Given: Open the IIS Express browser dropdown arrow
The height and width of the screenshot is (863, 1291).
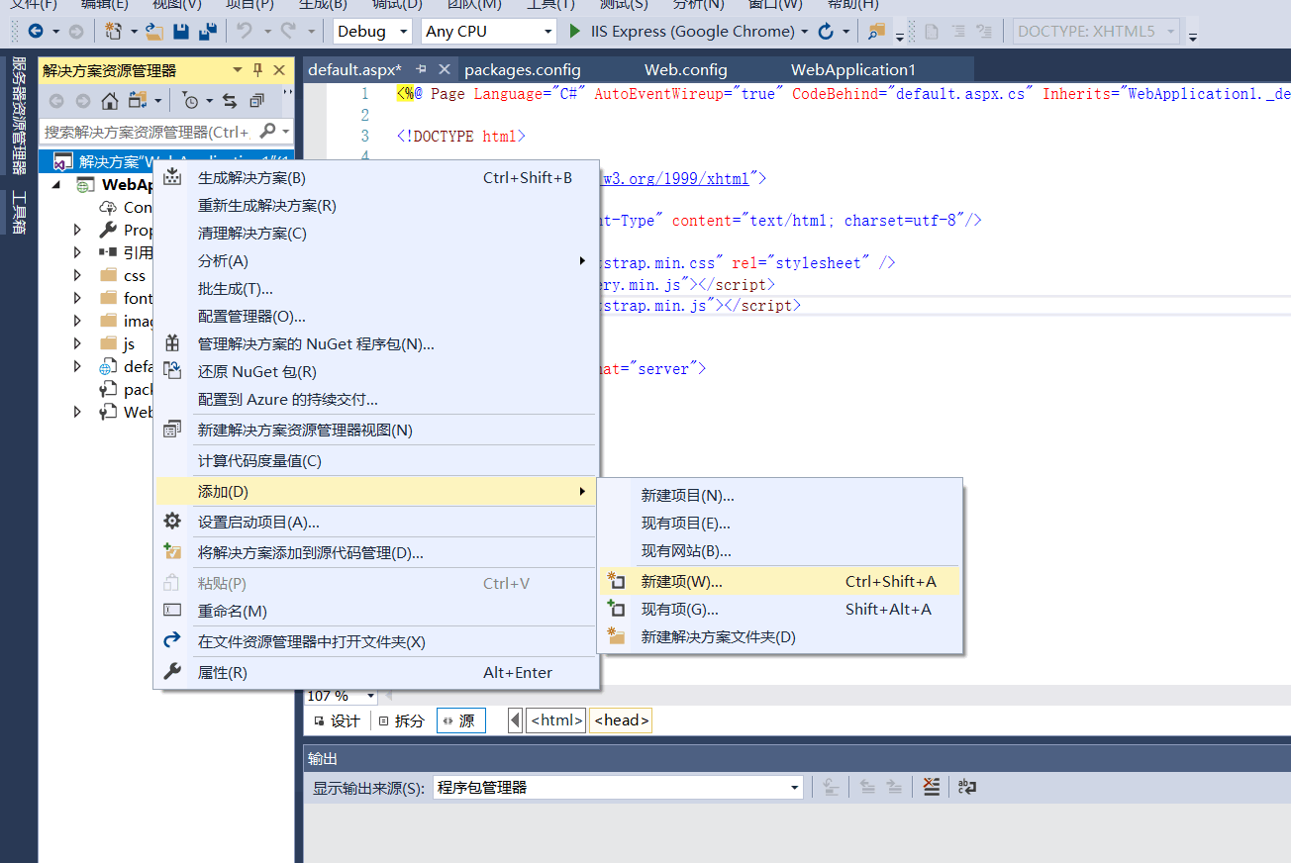Looking at the screenshot, I should [x=805, y=32].
